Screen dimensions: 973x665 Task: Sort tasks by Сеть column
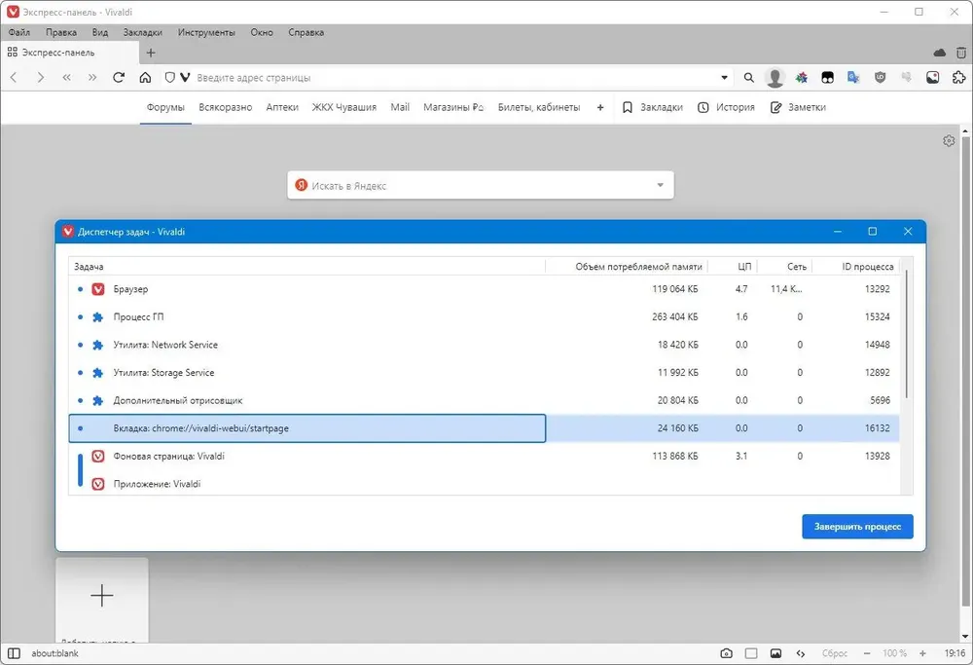click(785, 267)
